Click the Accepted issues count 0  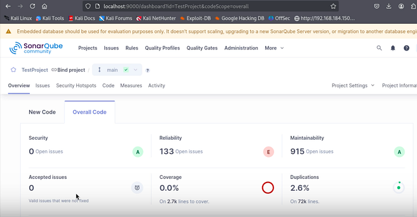(x=32, y=188)
